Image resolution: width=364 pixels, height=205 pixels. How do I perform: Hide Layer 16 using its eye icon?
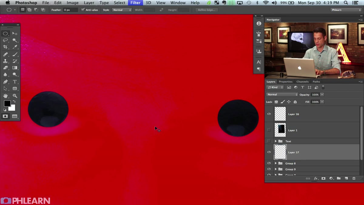[269, 114]
